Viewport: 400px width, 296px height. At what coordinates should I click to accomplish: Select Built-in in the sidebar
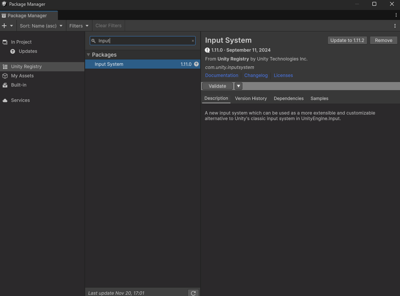coord(42,85)
